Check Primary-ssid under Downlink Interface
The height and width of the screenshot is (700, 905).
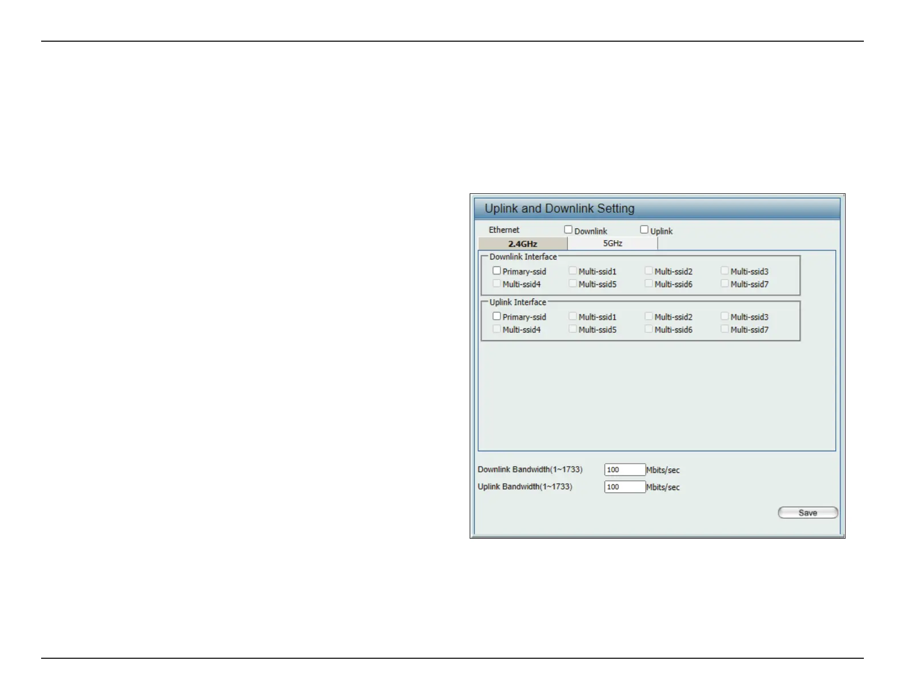click(496, 271)
